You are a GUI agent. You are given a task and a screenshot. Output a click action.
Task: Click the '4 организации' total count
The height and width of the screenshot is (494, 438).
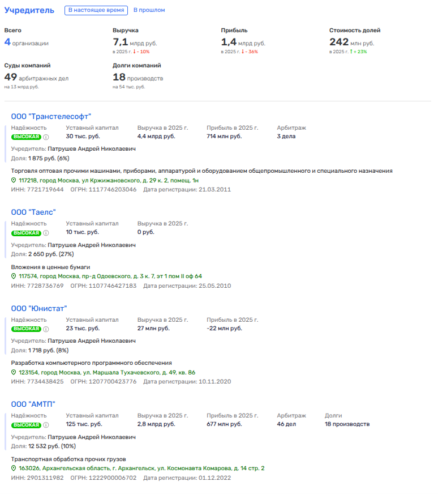(x=26, y=42)
